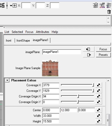The height and width of the screenshot is (126, 112).
Task: Click the attribute panel scroll up arrow
Action: (108, 81)
